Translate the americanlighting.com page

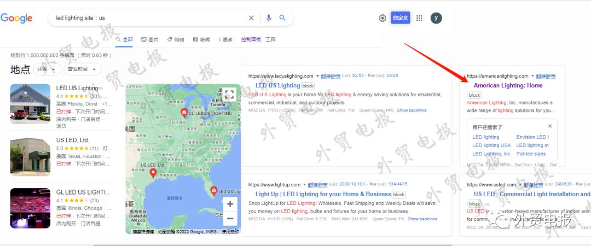546,77
